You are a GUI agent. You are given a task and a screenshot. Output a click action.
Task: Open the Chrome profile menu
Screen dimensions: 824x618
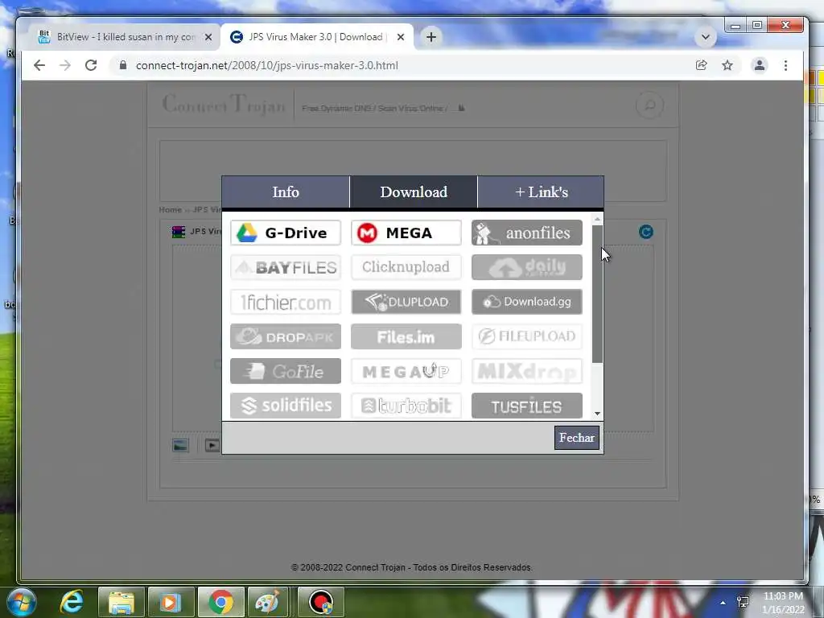click(760, 65)
